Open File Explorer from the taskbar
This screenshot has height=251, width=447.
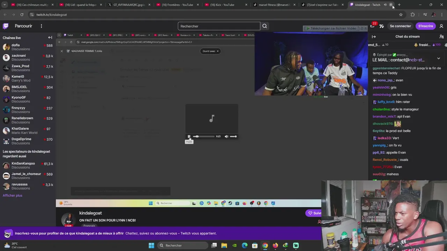coord(224,245)
